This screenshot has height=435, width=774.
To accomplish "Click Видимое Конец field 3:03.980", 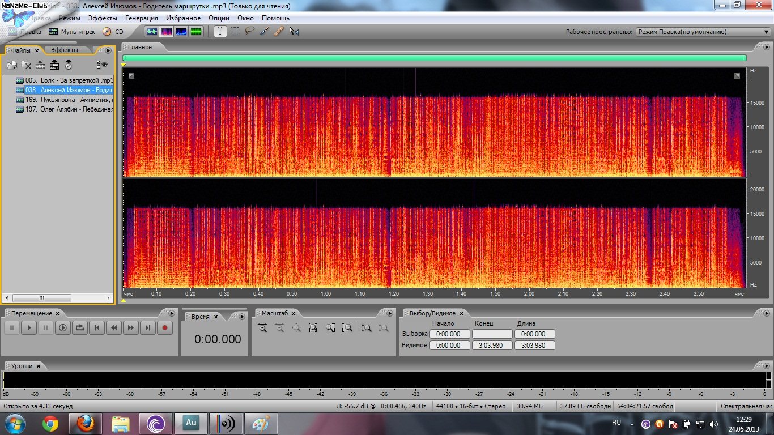I will point(492,345).
